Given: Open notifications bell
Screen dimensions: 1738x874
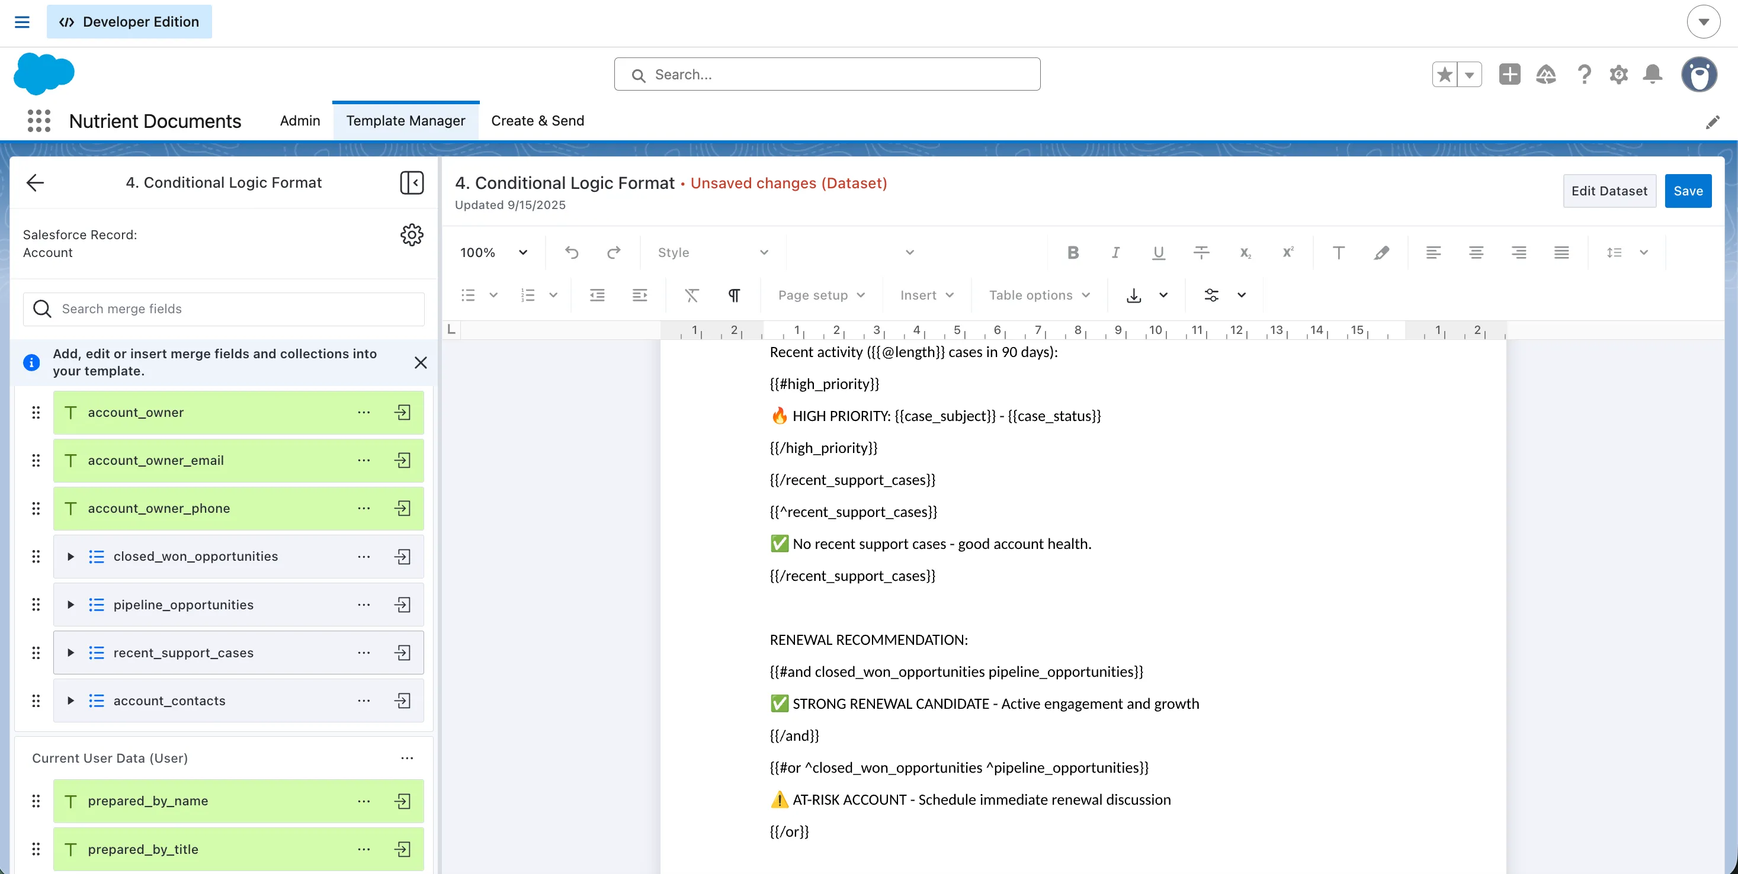Looking at the screenshot, I should pyautogui.click(x=1652, y=74).
